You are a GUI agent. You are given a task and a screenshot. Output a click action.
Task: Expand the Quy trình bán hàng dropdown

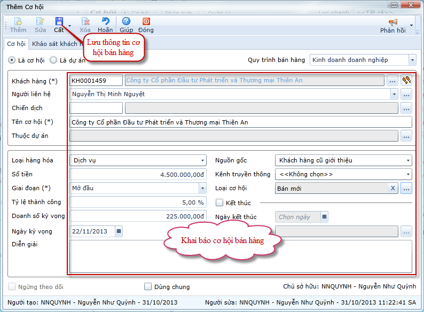(412, 60)
